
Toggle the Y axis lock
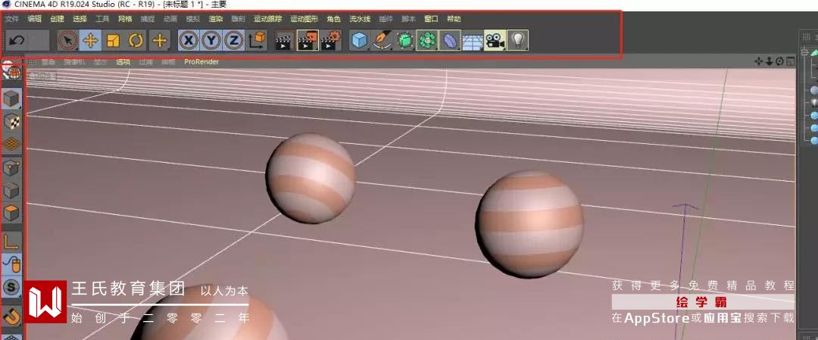point(211,40)
